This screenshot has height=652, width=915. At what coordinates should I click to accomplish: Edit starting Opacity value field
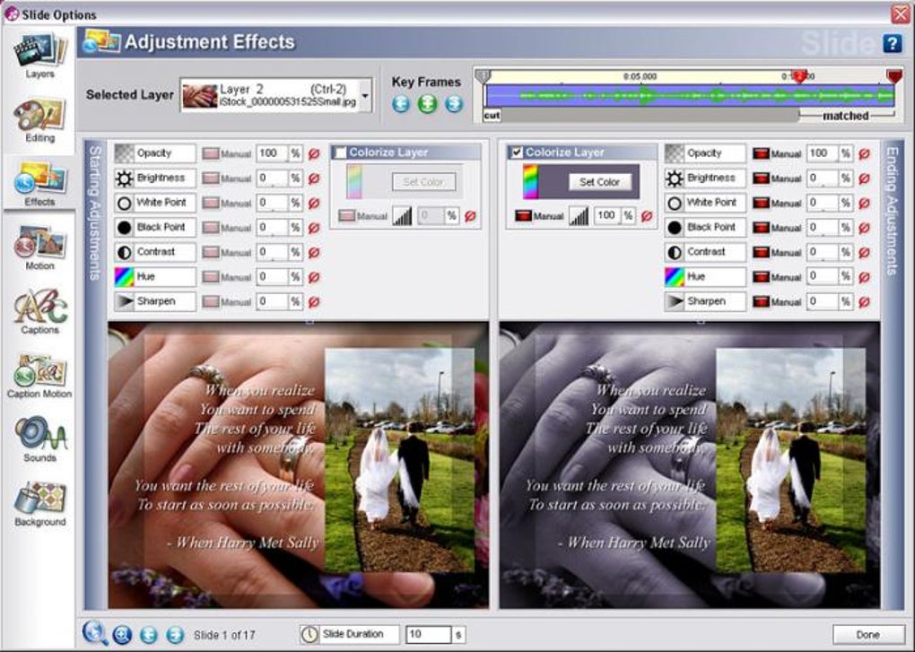[273, 153]
